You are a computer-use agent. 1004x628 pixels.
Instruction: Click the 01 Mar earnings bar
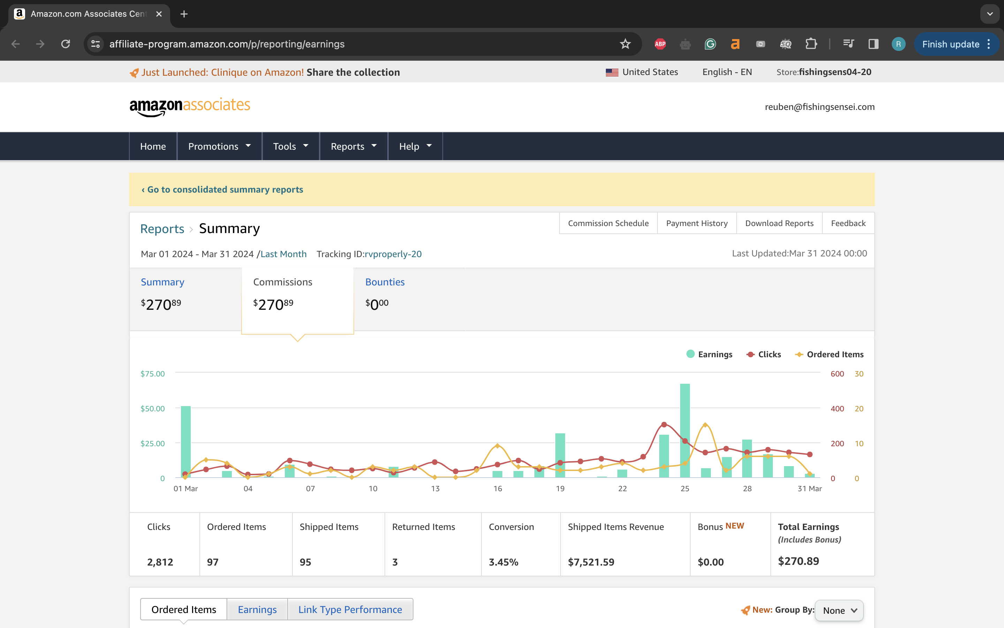pyautogui.click(x=186, y=442)
